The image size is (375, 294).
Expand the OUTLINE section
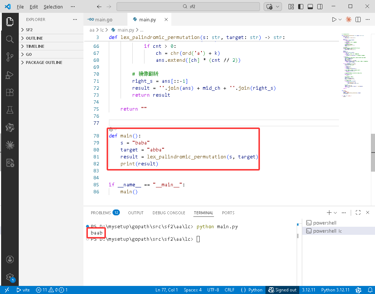[51, 38]
